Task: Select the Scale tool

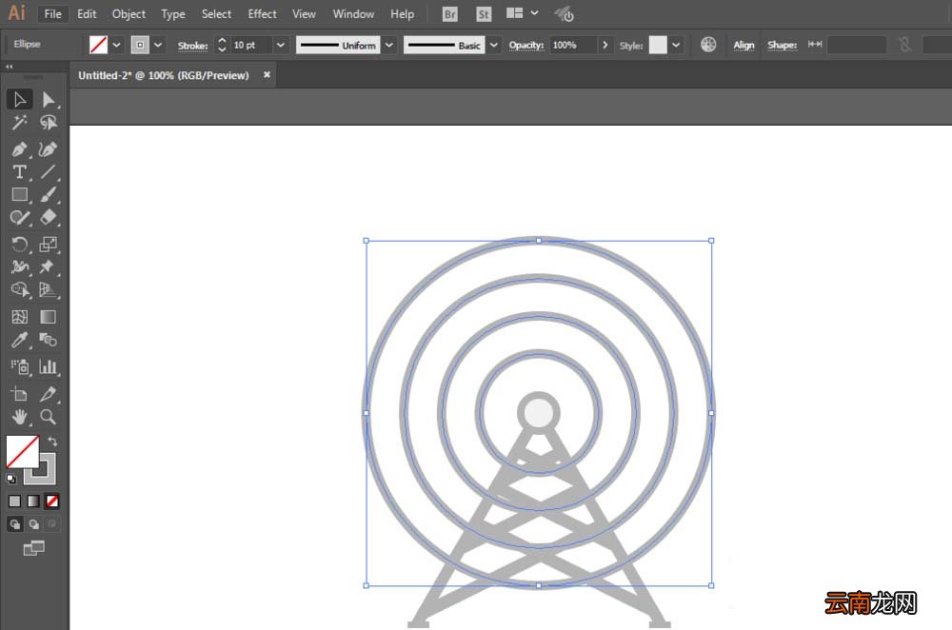Action: point(48,244)
